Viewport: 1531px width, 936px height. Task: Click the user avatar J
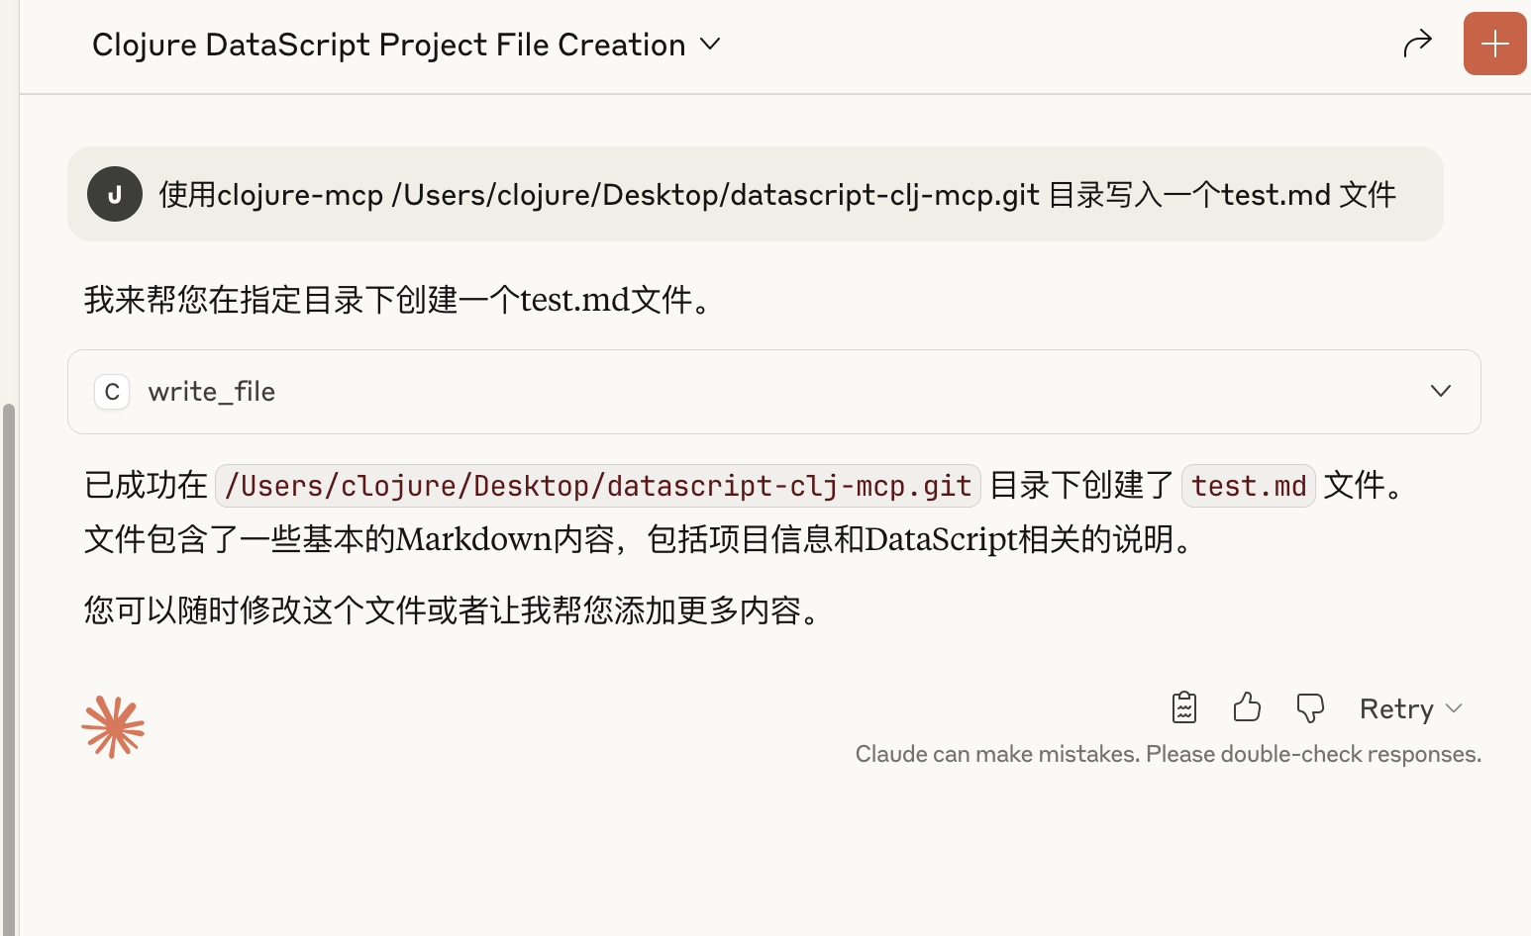115,194
